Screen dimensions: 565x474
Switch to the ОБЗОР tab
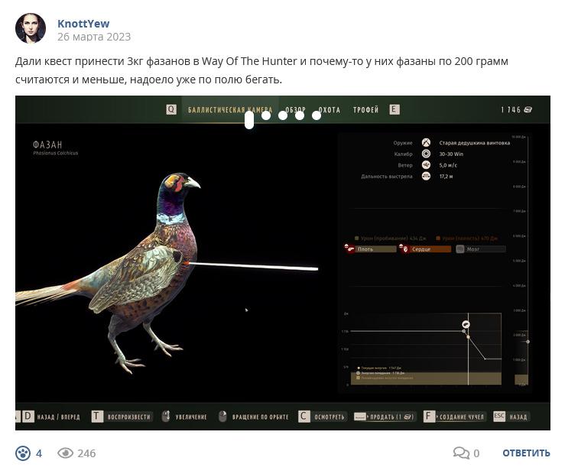pos(295,109)
